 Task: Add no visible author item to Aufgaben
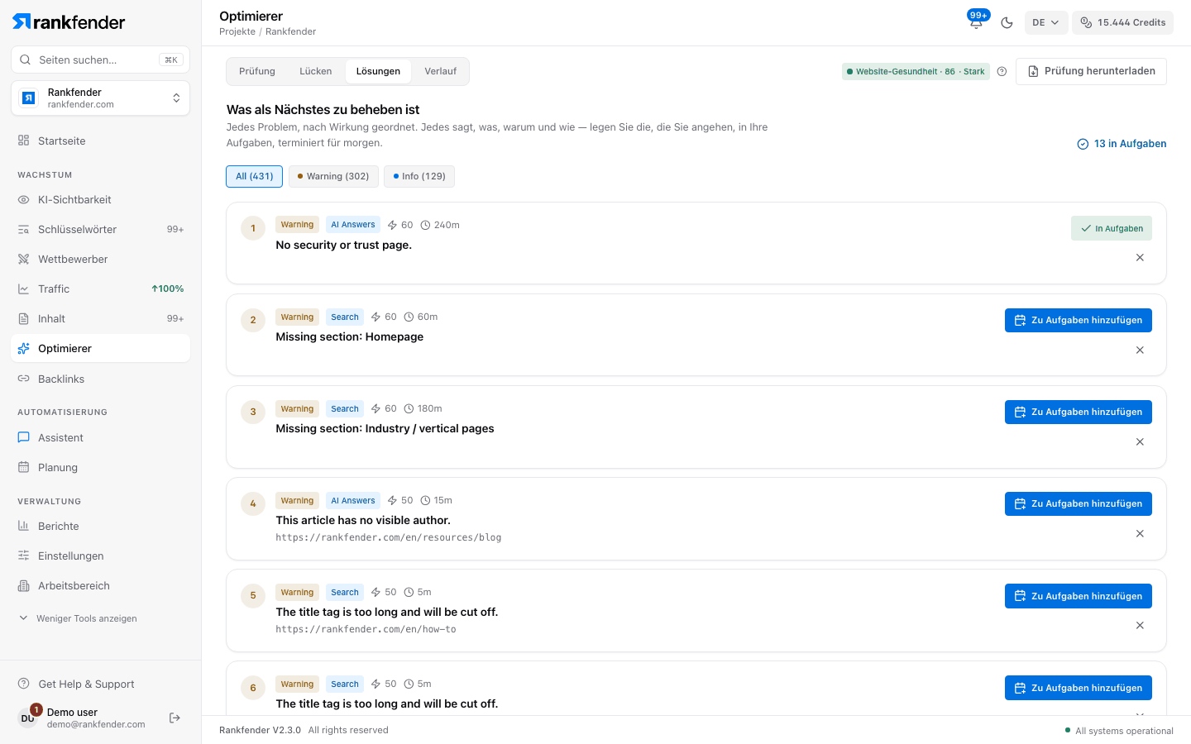1079,503
